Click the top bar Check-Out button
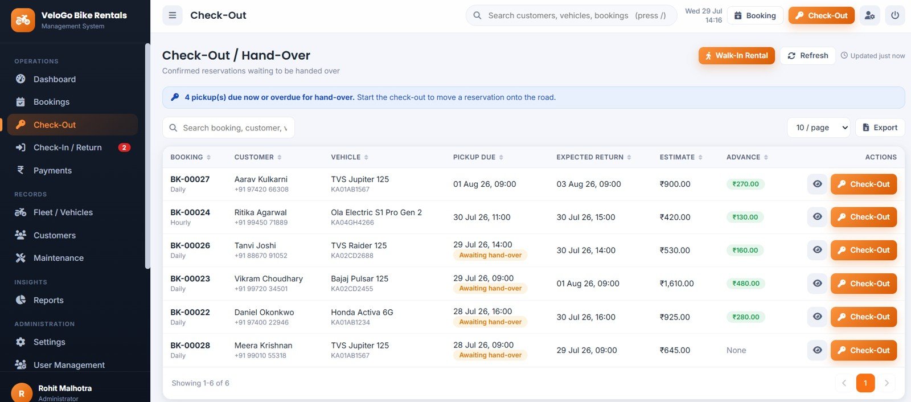Viewport: 911px width, 402px height. 821,15
